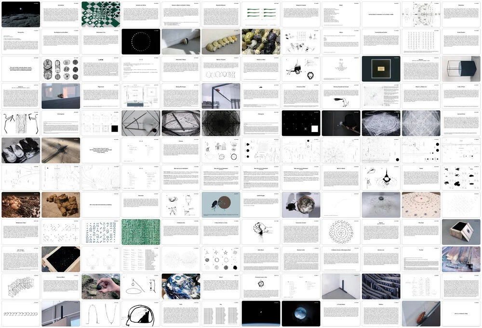Screen dimensions: 482x328
Task: Open the glass frame with dark blue cube photo
Action: 461,69
